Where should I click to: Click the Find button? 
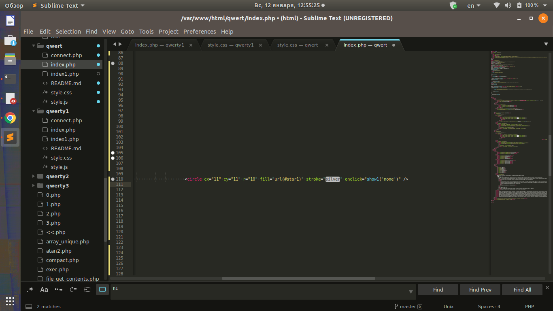tap(438, 290)
